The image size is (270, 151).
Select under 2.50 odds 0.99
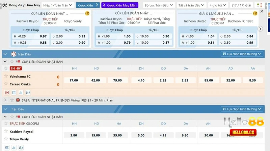(237, 43)
